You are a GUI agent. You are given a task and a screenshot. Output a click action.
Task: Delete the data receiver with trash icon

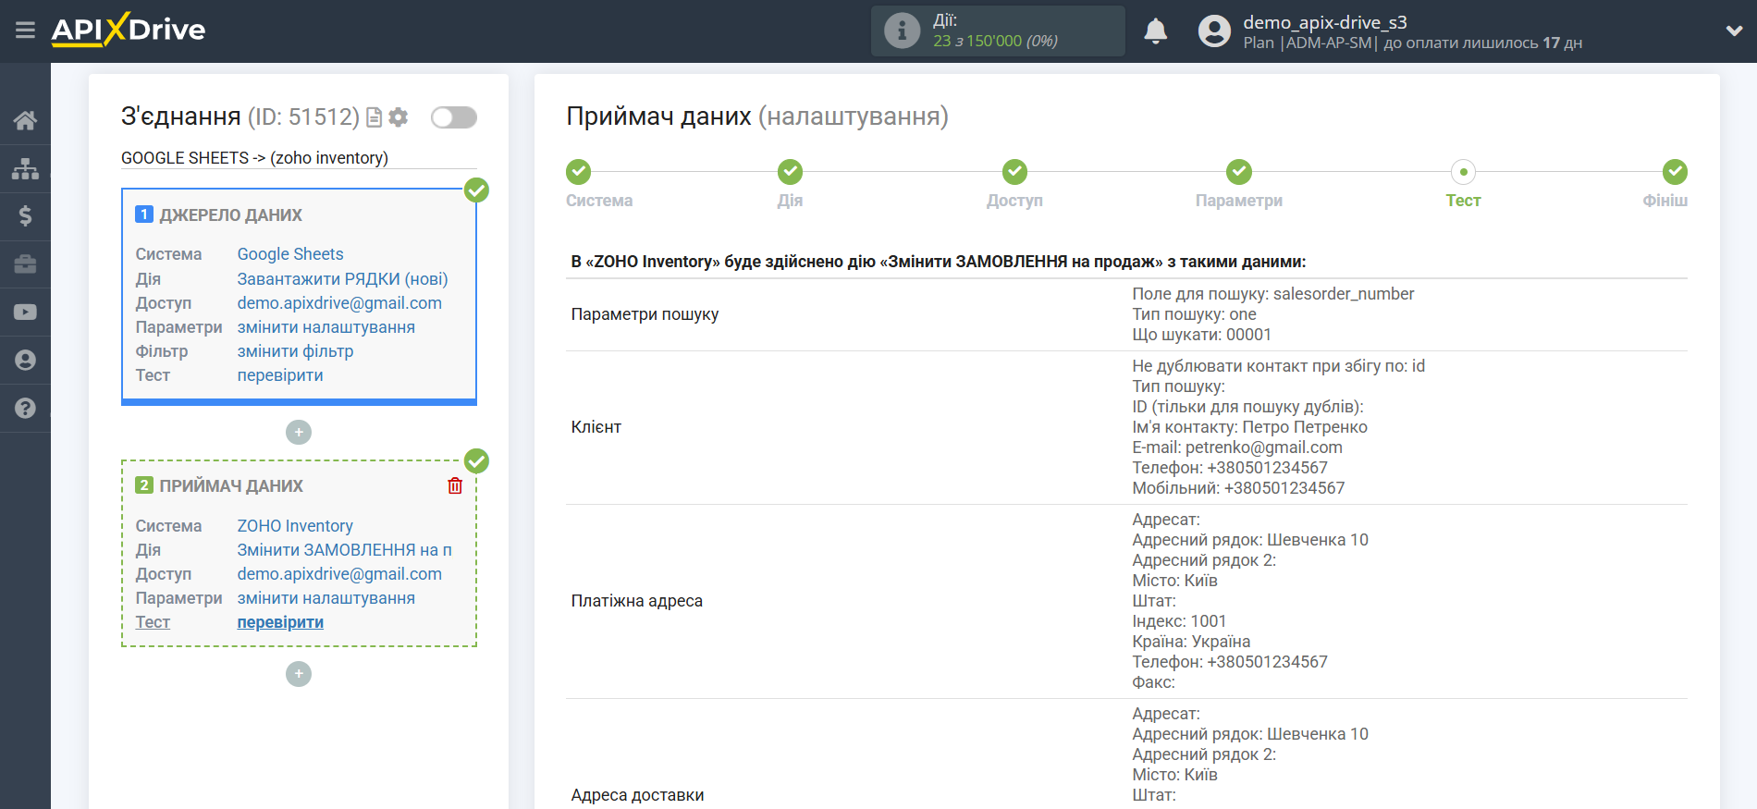coord(455,485)
